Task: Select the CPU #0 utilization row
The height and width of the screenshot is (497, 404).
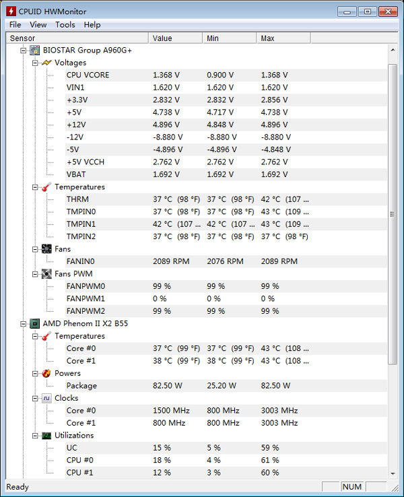Action: [226, 460]
